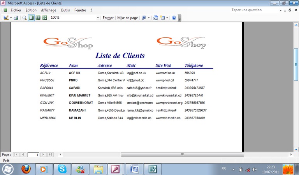Click the reference MERL8864
This screenshot has width=299, height=175.
[47, 118]
